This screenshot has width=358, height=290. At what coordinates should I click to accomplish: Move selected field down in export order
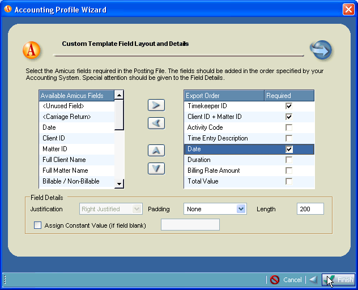[156, 168]
